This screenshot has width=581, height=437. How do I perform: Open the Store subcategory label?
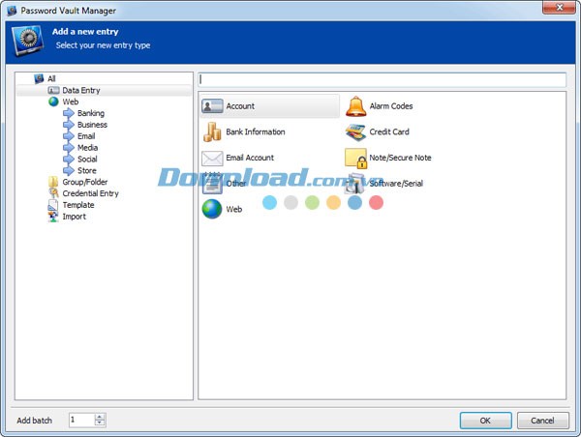pyautogui.click(x=87, y=170)
